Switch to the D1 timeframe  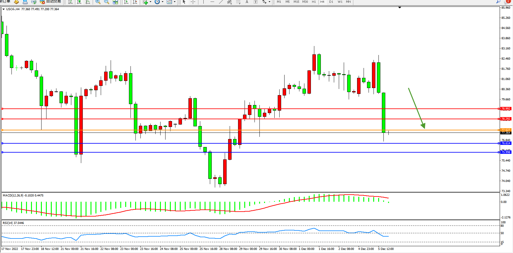(x=331, y=2)
